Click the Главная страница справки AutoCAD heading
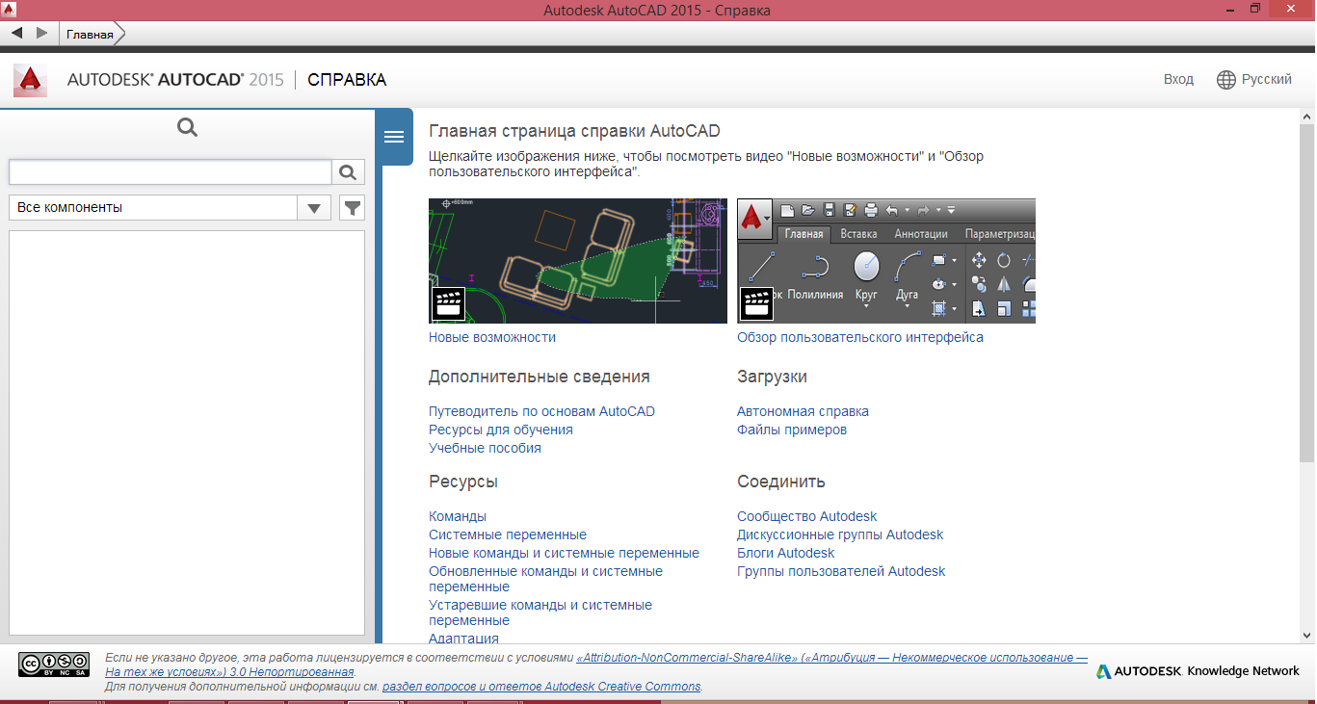This screenshot has height=704, width=1317. (574, 131)
